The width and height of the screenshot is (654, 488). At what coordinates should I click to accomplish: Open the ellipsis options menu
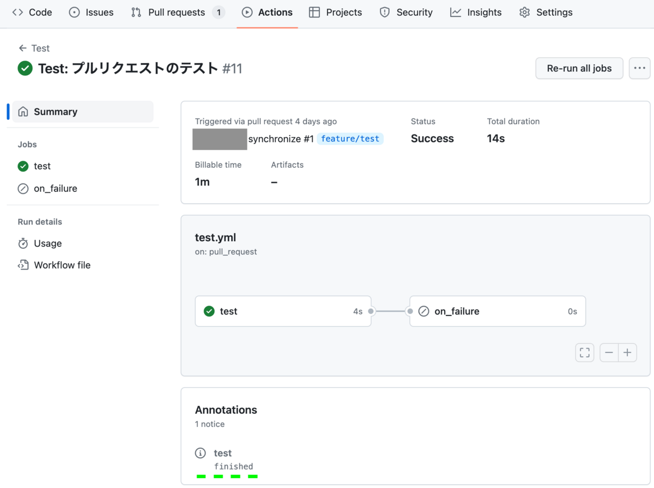(x=639, y=68)
